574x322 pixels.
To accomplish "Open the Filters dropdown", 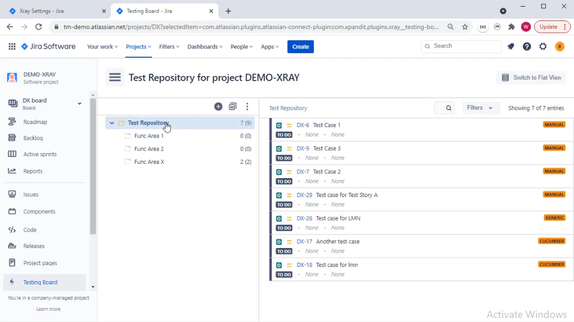I will click(479, 108).
